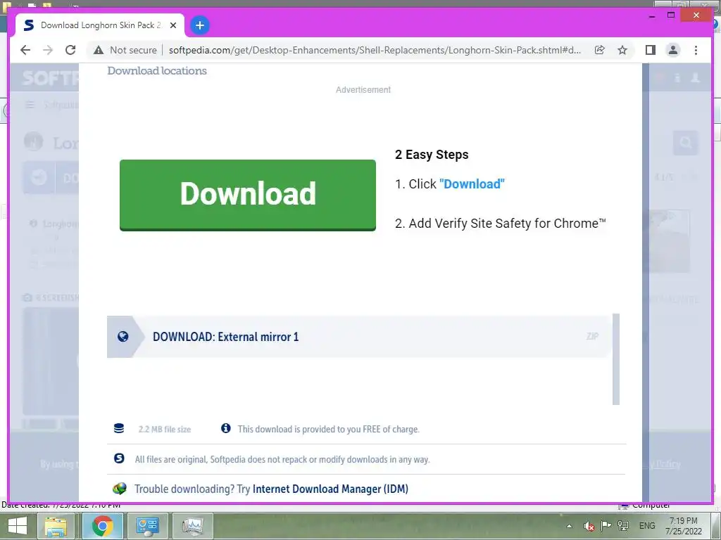The width and height of the screenshot is (721, 540).
Task: Reload the Softpedia page
Action: (70, 50)
